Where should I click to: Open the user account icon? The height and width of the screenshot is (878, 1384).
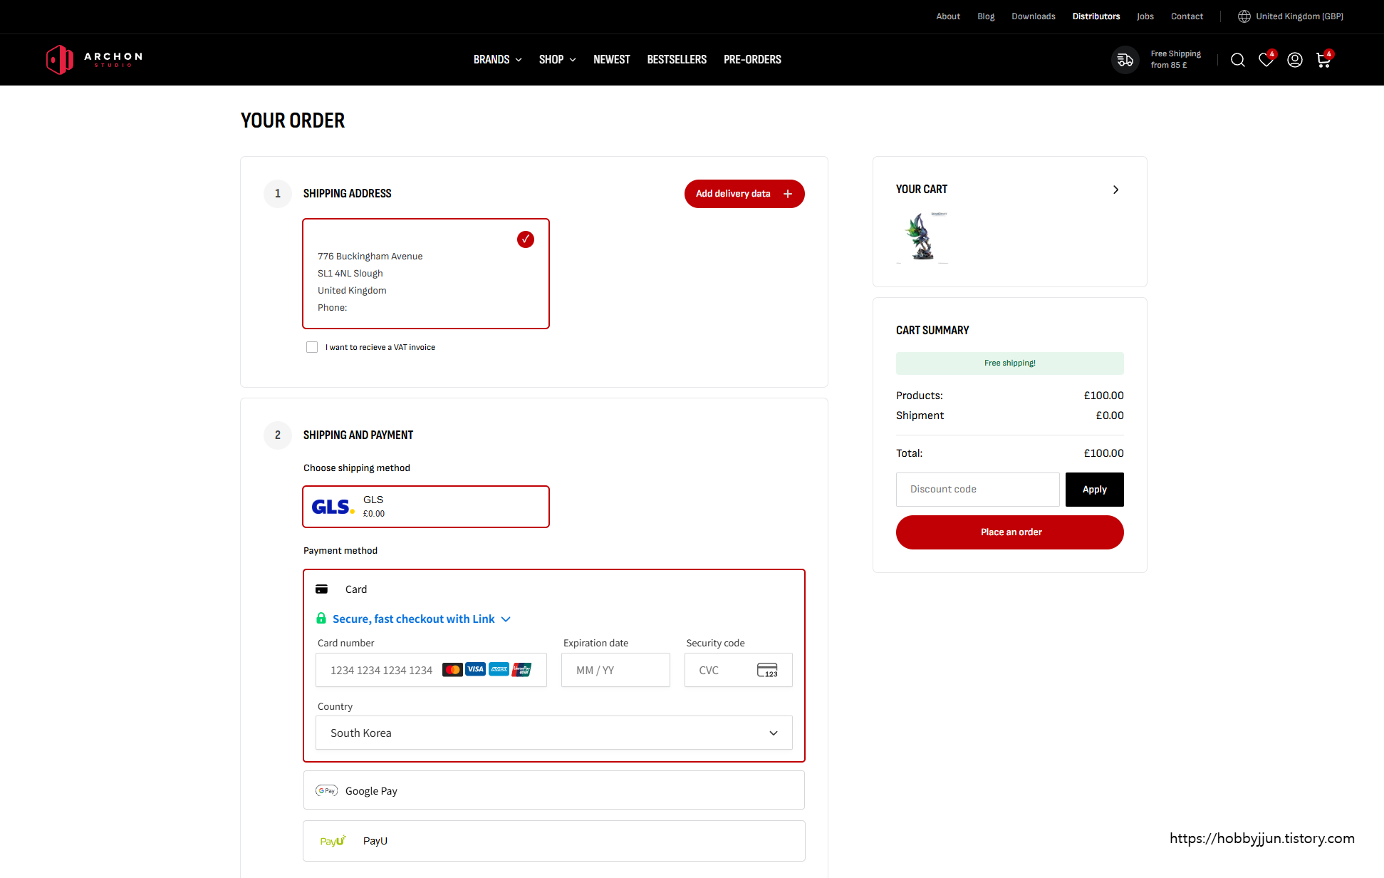[x=1294, y=60]
